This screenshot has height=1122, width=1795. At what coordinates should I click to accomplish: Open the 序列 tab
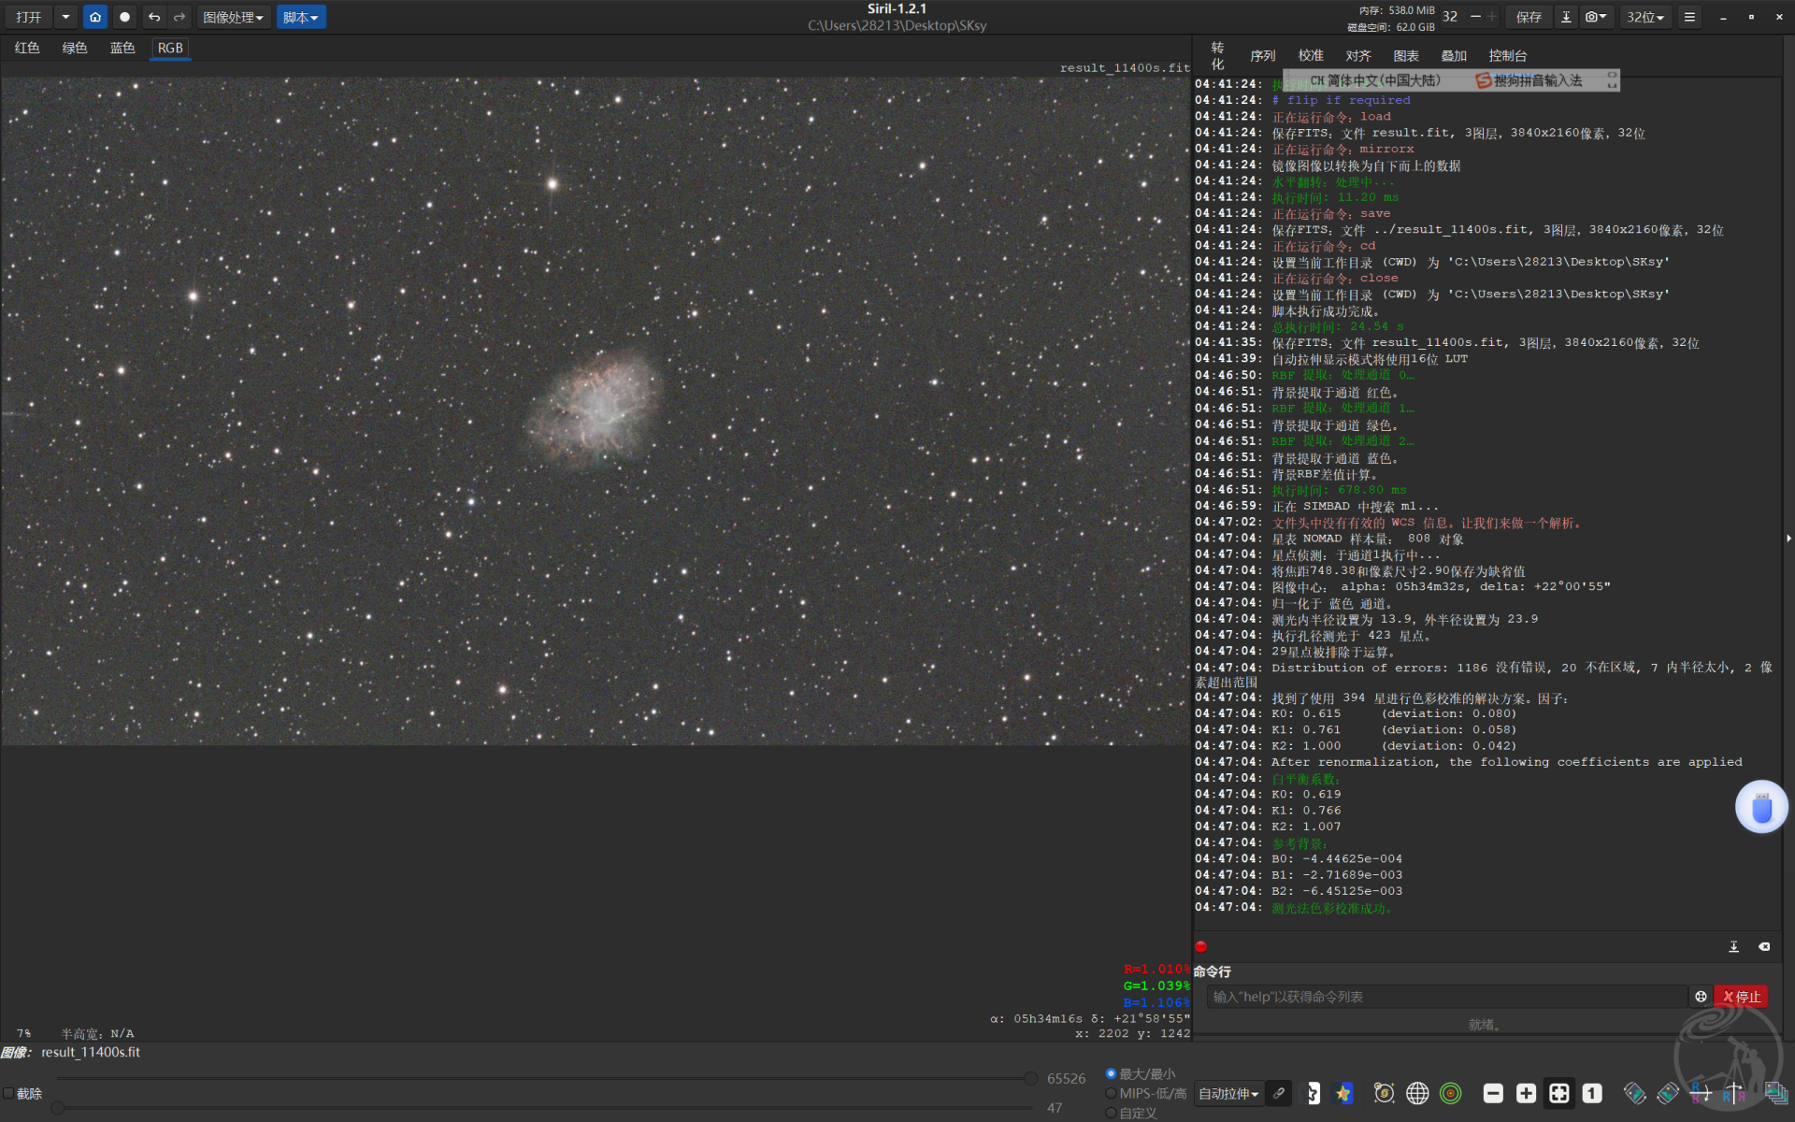coord(1263,56)
